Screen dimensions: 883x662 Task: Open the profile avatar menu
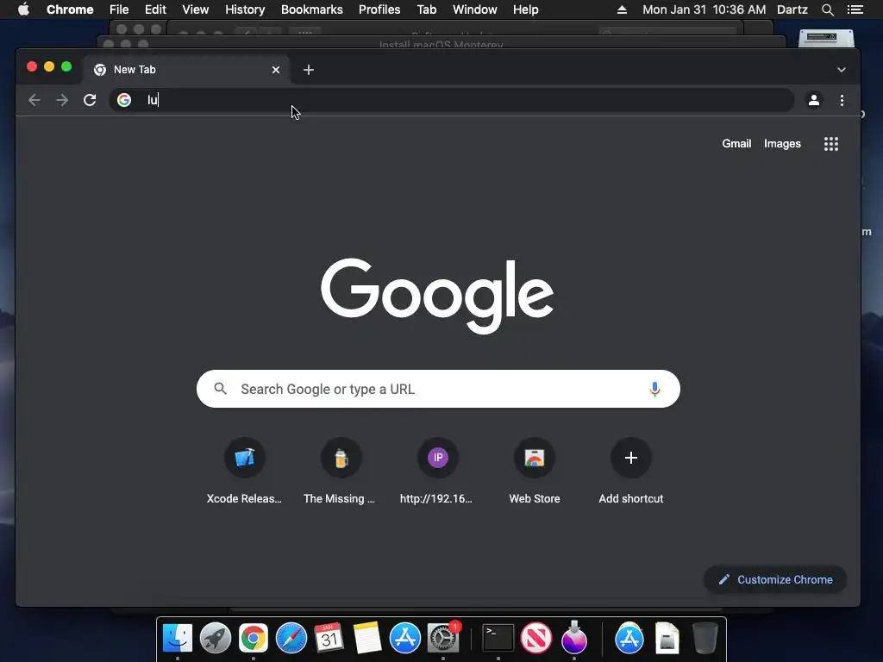814,100
